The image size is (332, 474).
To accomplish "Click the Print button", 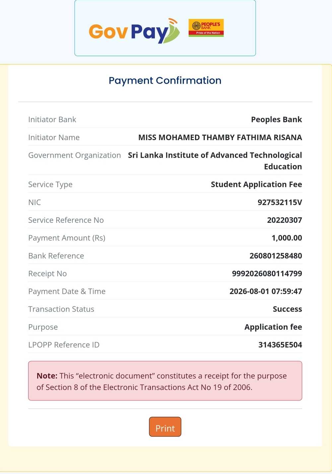I will pos(165,427).
